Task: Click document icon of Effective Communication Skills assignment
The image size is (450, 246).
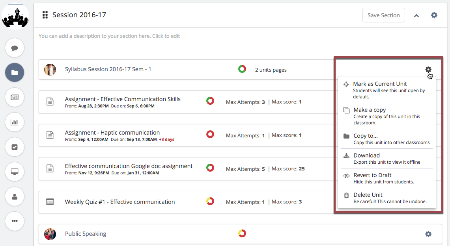Action: (50, 102)
